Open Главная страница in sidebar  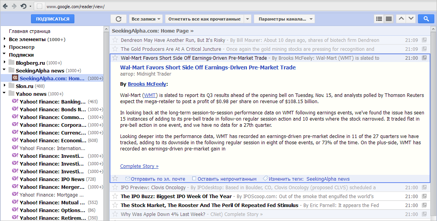click(29, 31)
